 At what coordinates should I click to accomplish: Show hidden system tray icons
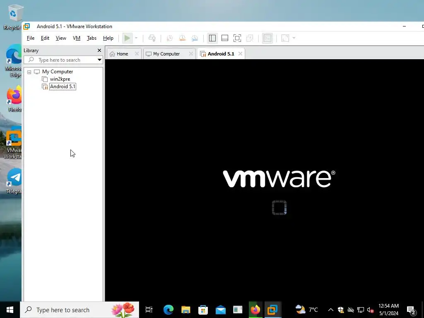[x=330, y=310]
